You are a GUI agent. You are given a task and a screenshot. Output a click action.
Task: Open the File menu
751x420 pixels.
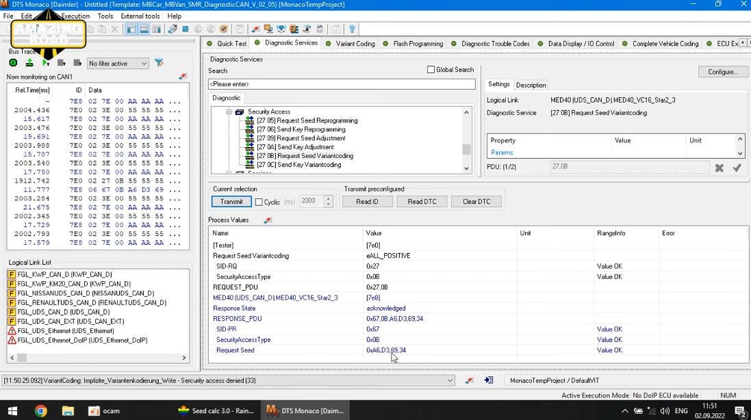(8, 16)
